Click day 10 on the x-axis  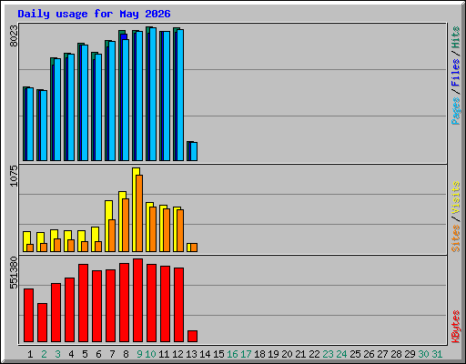point(150,354)
